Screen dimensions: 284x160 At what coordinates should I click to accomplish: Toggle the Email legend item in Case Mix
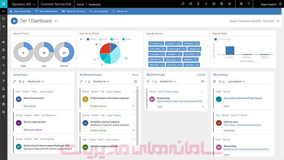click(x=103, y=39)
